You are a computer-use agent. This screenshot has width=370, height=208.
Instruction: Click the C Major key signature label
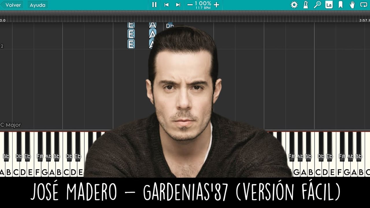point(11,125)
